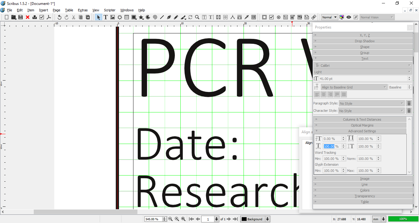Choose the Spiral drawing tool
Screen dimensions: 419x223
click(155, 17)
